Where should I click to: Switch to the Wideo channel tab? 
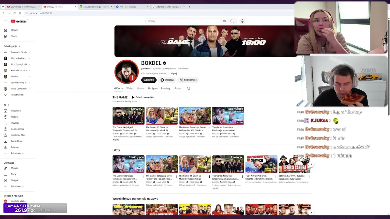point(130,89)
